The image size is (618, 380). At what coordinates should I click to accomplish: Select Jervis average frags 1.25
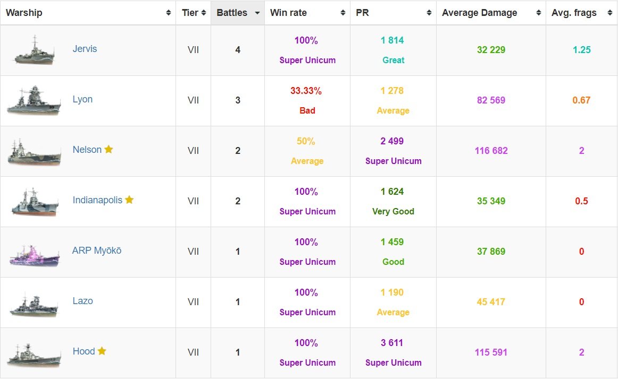pos(582,49)
